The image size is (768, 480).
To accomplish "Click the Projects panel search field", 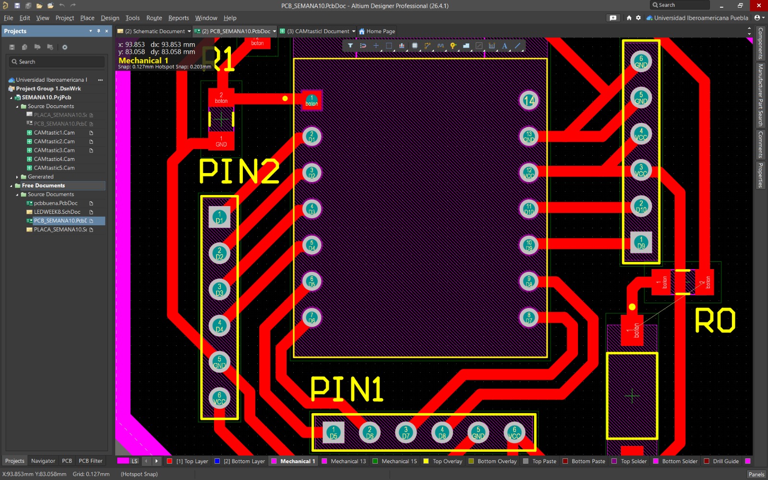I will click(57, 62).
